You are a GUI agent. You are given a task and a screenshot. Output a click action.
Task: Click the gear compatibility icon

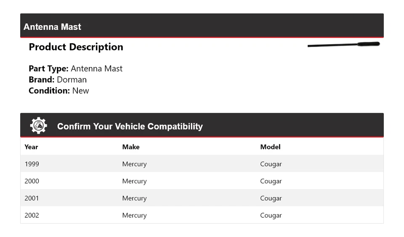pyautogui.click(x=38, y=126)
